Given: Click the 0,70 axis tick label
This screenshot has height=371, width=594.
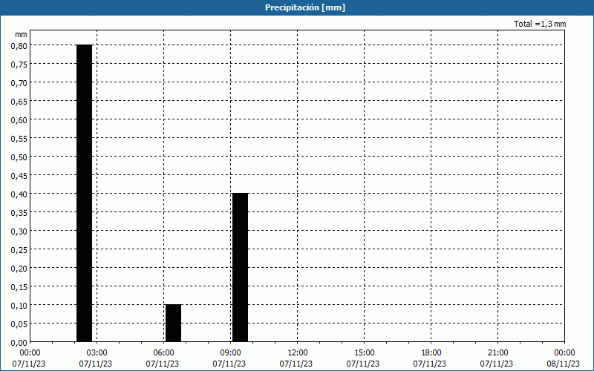Looking at the screenshot, I should click(x=19, y=83).
